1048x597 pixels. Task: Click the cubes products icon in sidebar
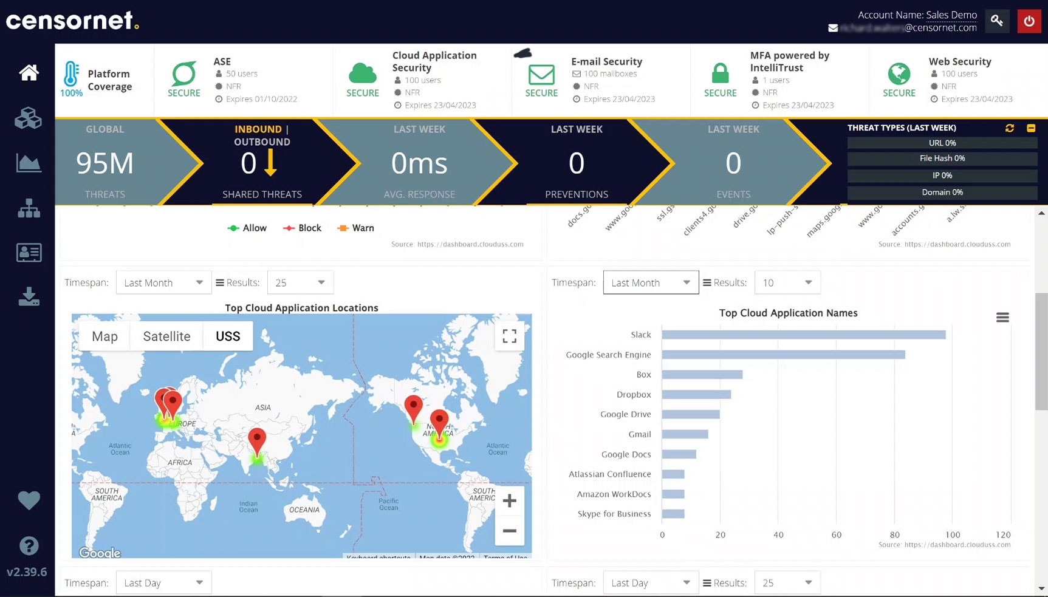tap(29, 118)
